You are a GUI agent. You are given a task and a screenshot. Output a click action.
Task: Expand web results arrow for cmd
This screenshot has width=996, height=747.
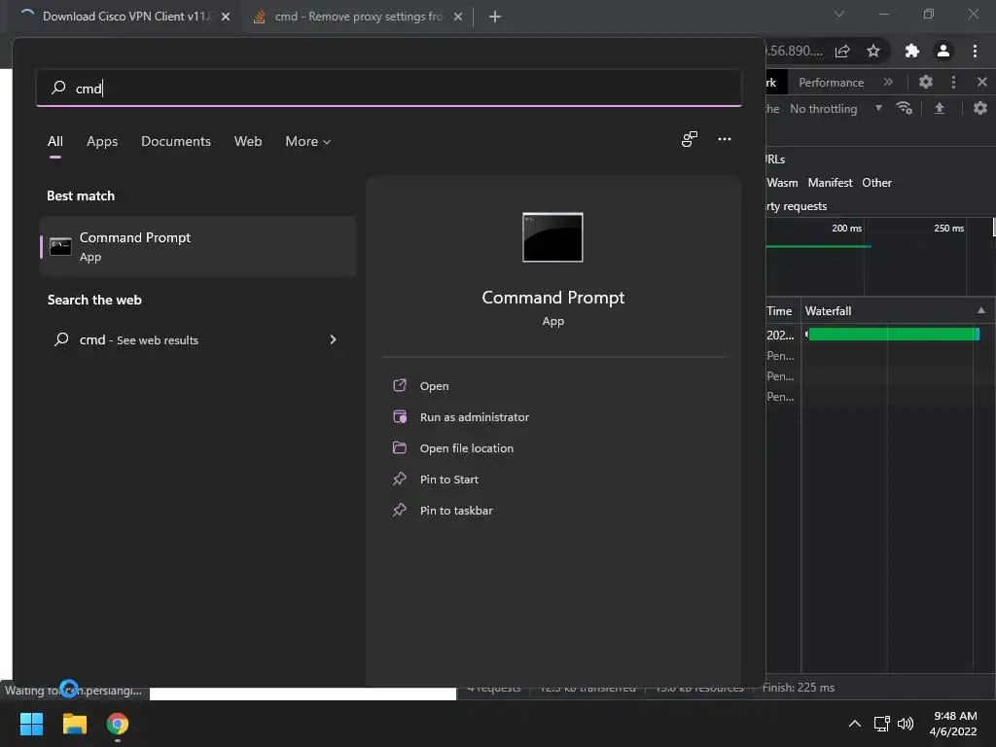tap(333, 339)
